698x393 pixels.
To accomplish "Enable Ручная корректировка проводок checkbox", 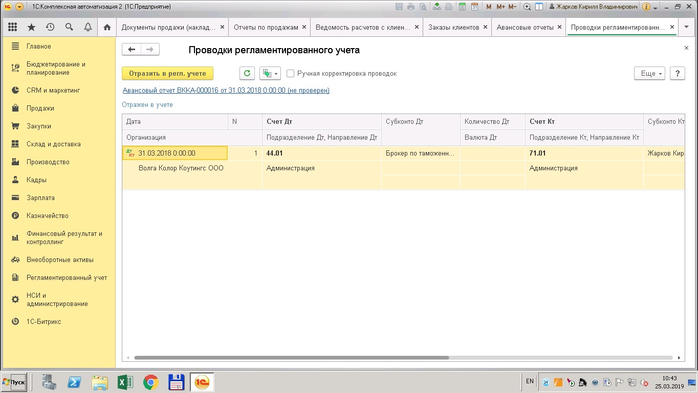I will click(x=291, y=74).
